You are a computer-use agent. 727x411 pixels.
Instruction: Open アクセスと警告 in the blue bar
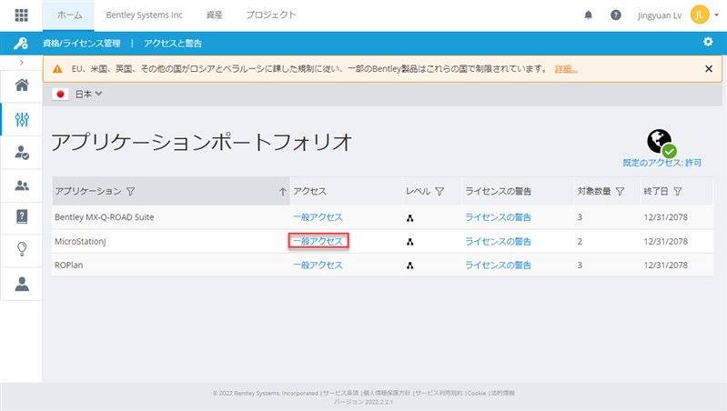pos(173,44)
